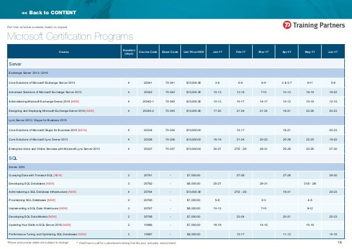Select 'Enterprise Voice and Online Services' Lync course
352x249 pixels.
coord(54,149)
